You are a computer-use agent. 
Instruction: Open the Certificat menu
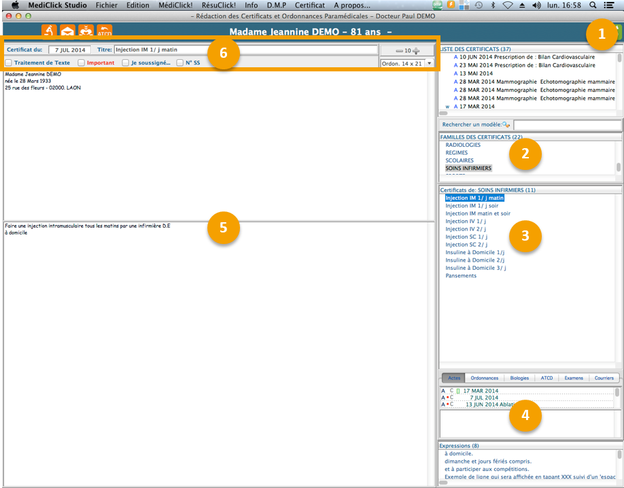click(x=309, y=5)
